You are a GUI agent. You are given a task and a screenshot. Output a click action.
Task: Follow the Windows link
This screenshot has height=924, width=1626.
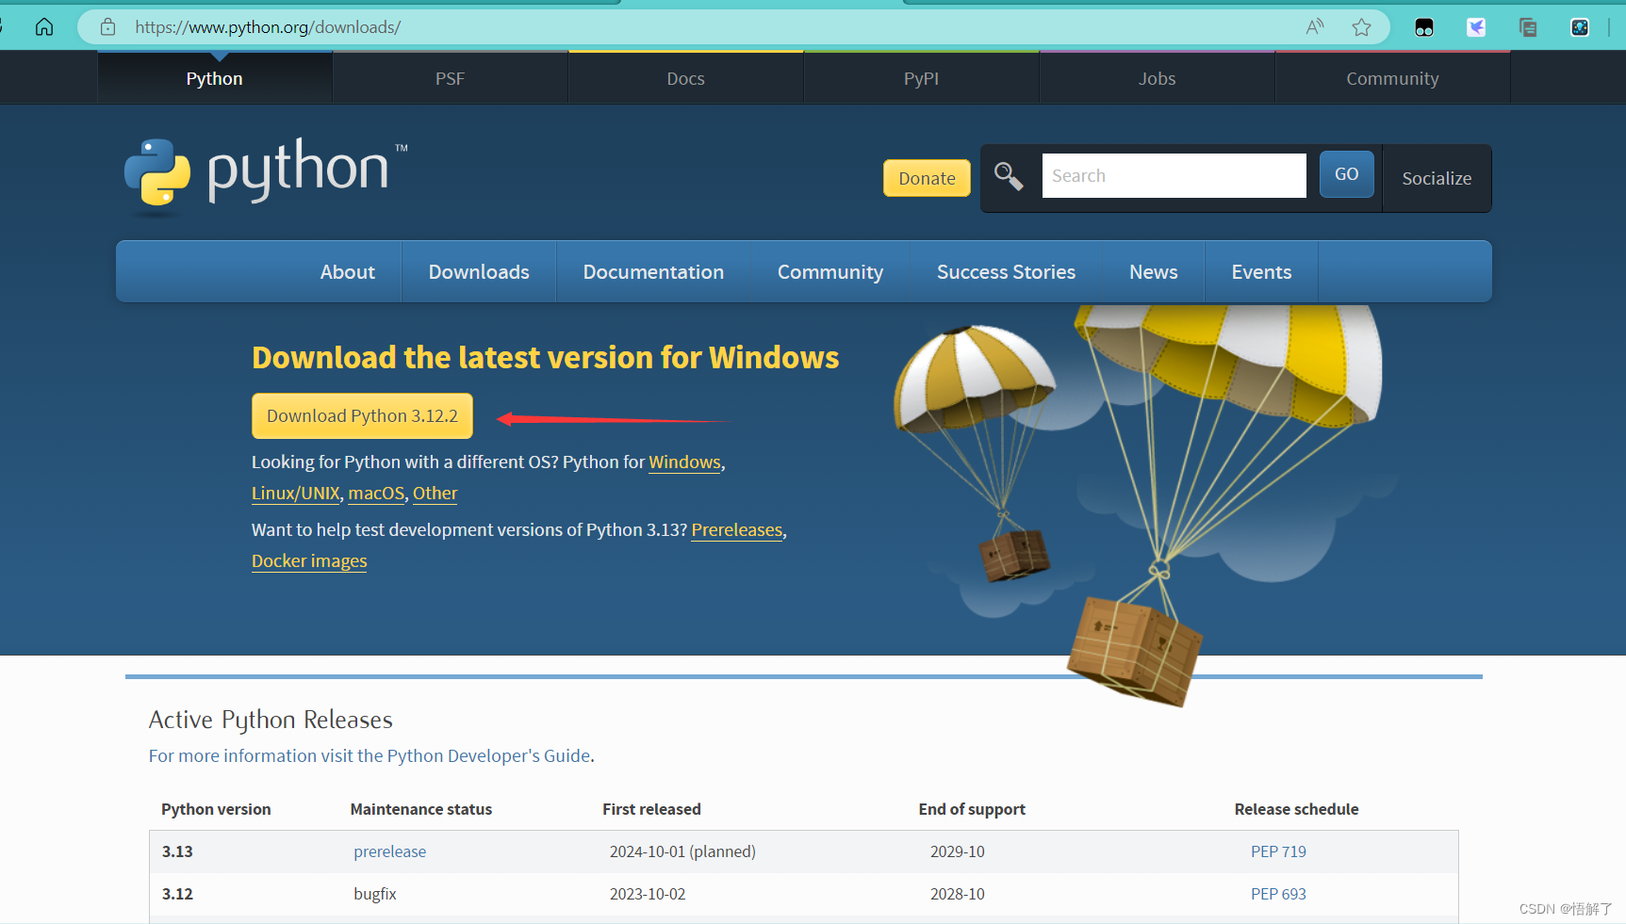pyautogui.click(x=685, y=462)
